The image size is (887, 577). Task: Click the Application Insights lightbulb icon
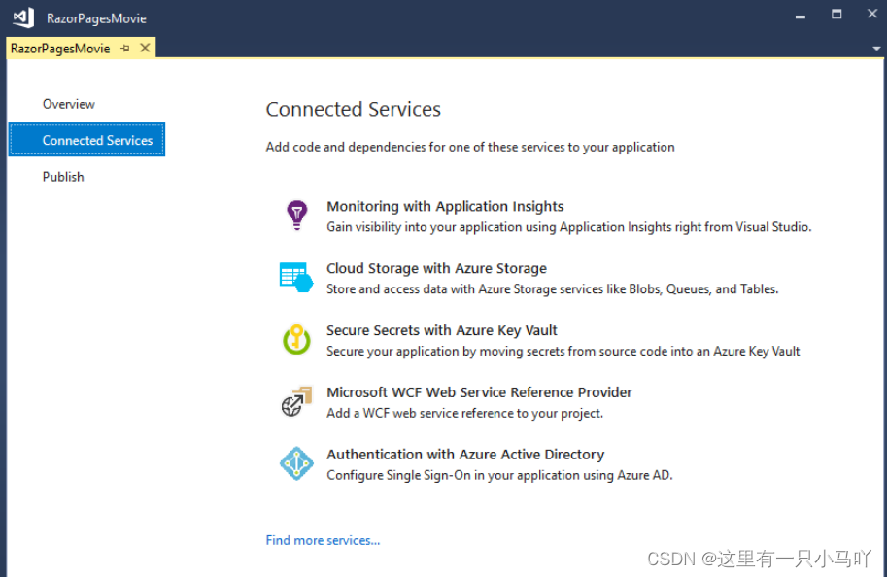pyautogui.click(x=296, y=215)
